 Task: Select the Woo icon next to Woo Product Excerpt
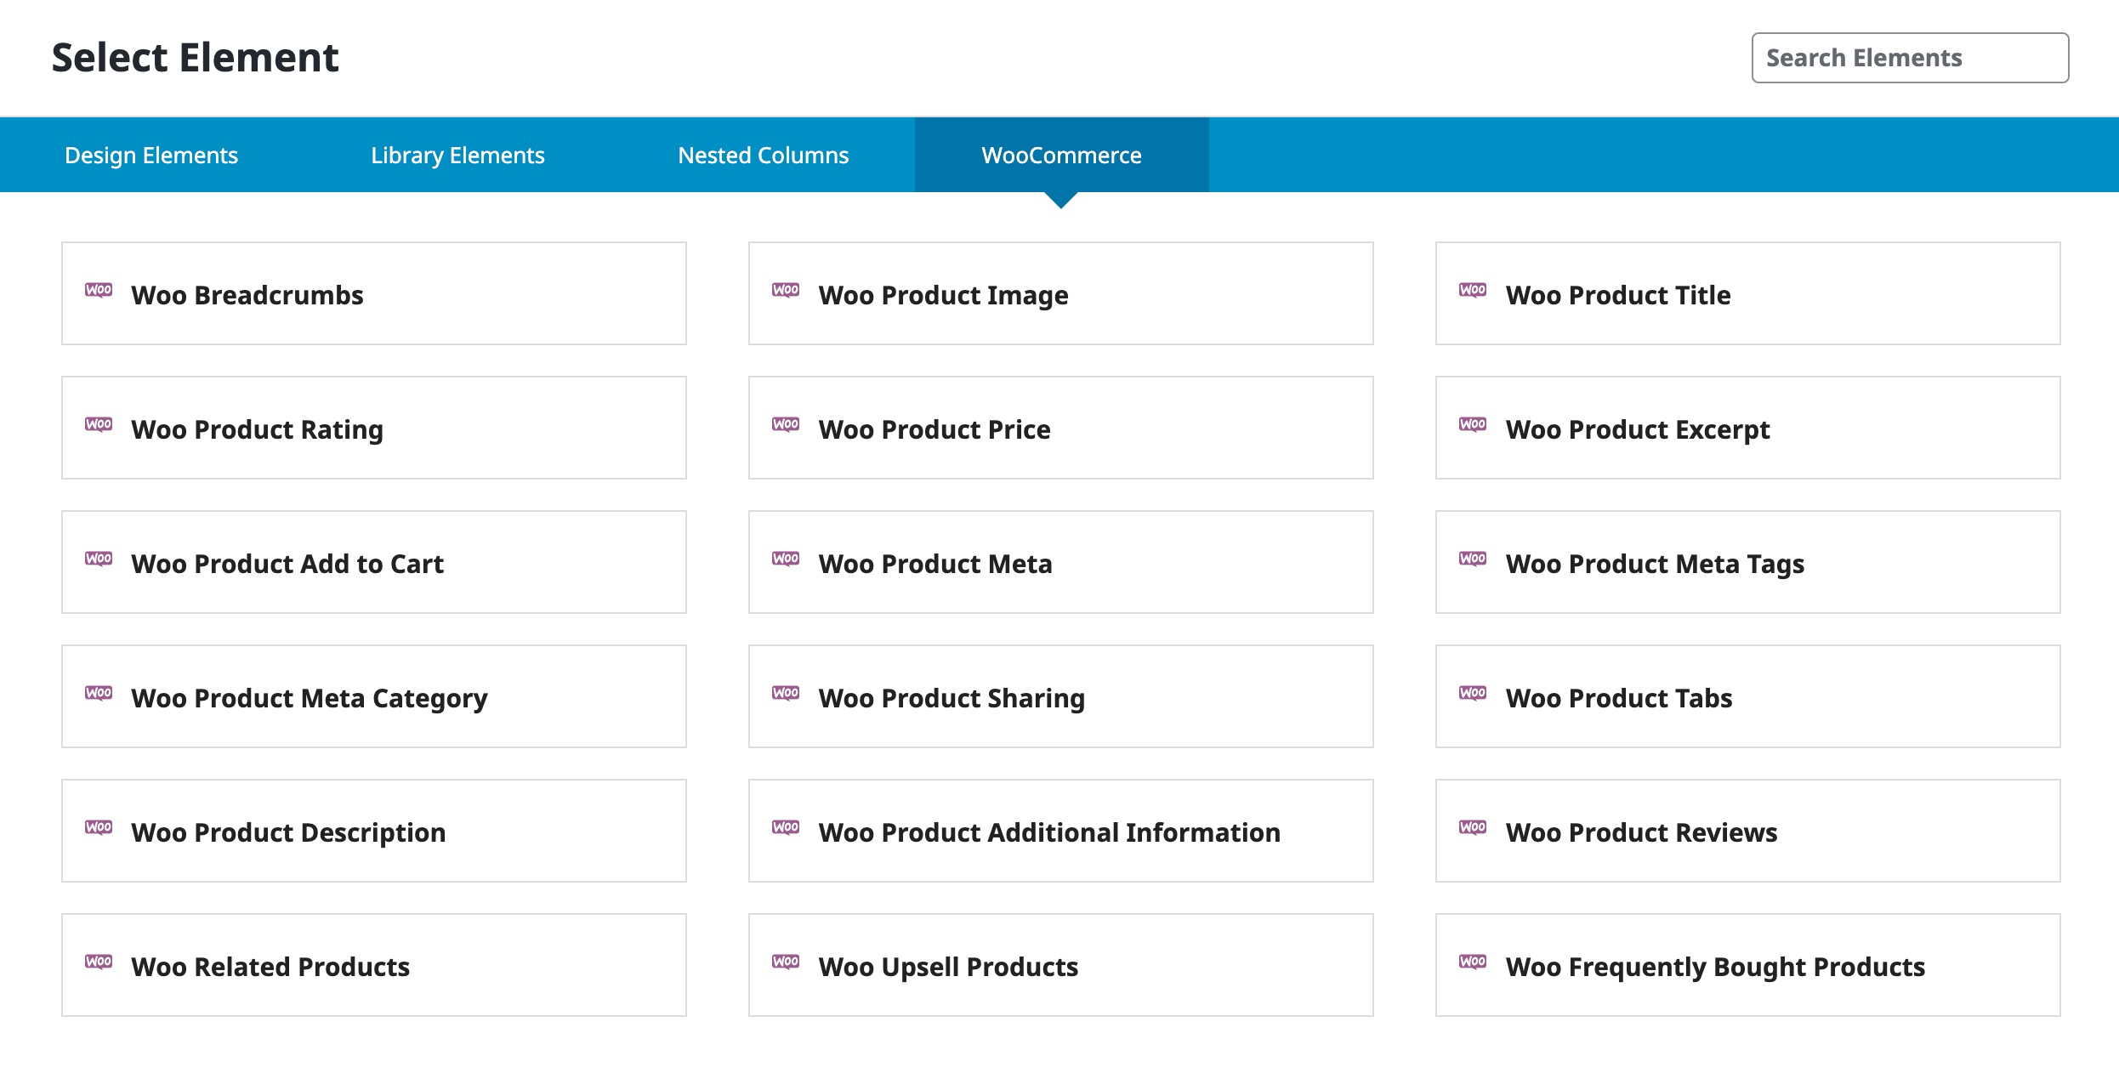coord(1473,425)
